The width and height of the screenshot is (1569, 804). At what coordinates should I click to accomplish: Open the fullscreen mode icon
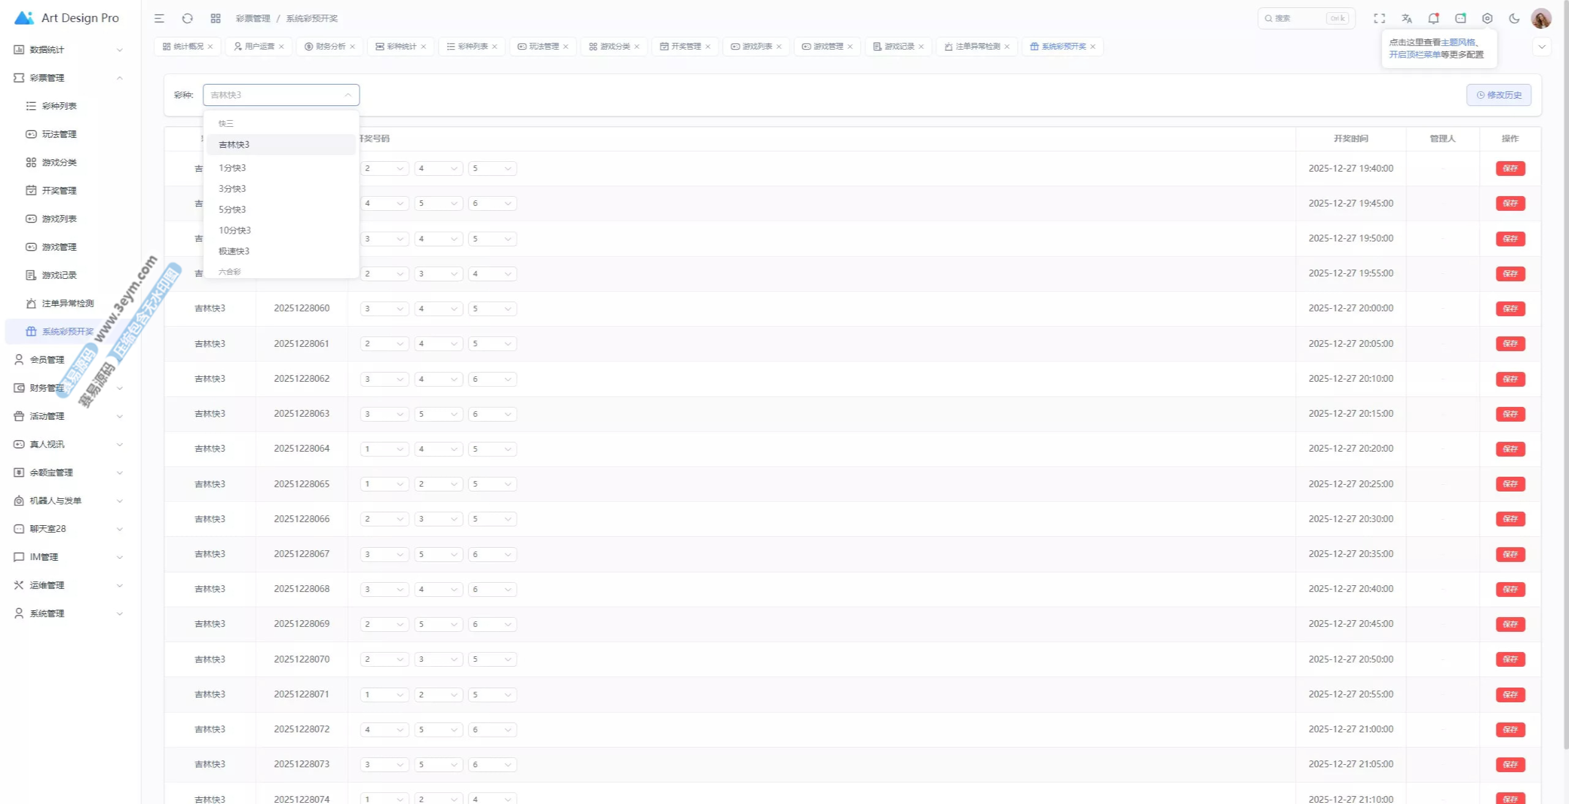(1379, 18)
